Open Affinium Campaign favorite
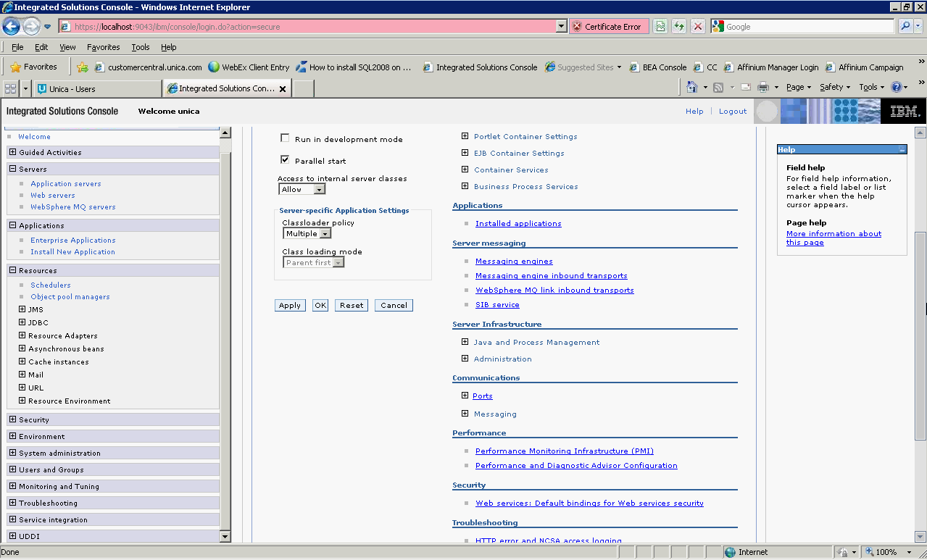927x560 pixels. (865, 67)
